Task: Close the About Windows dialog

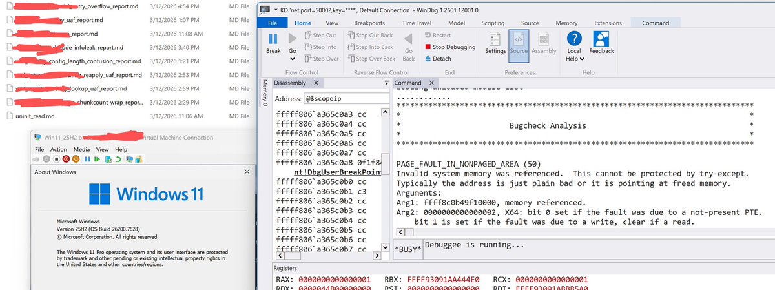Action: [247, 172]
